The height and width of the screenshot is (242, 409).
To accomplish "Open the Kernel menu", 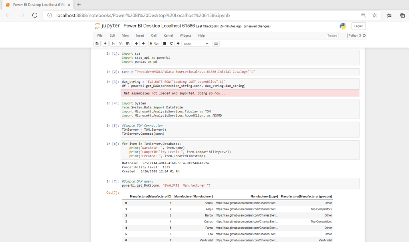I will tap(168, 35).
